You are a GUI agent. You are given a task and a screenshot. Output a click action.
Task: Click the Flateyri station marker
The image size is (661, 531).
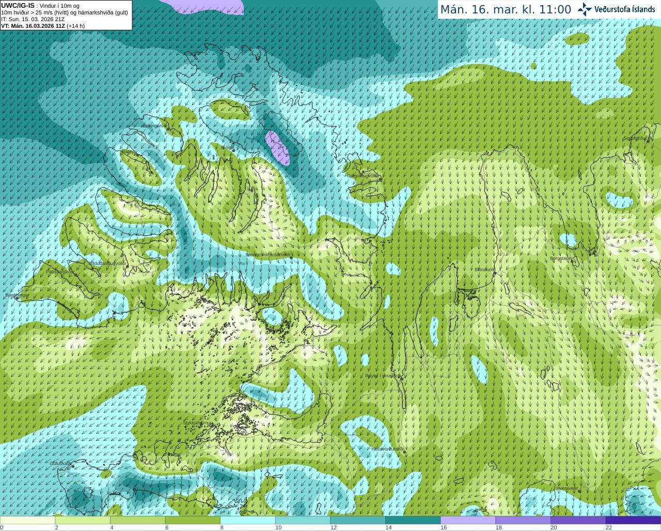point(138,156)
